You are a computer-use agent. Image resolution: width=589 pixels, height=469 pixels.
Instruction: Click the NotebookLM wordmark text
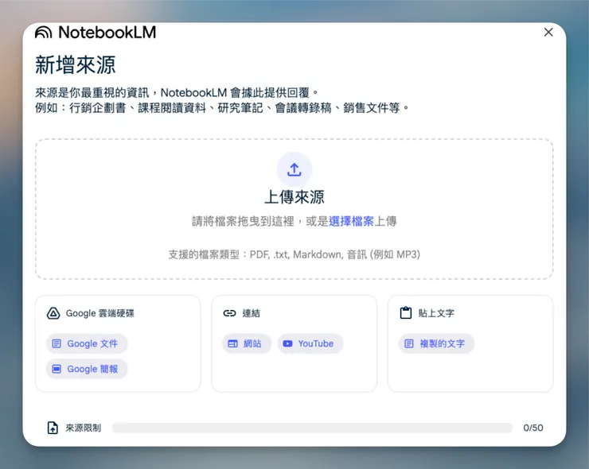pos(107,33)
